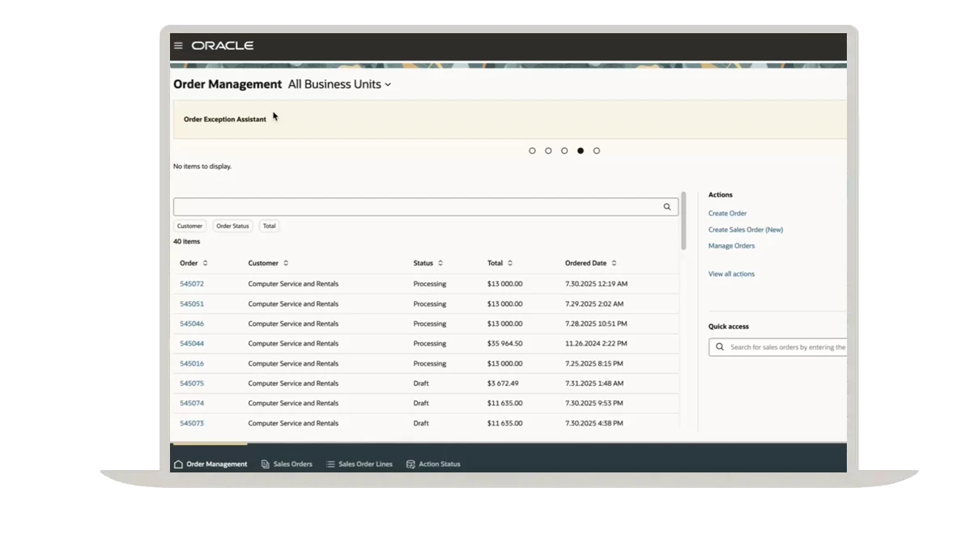Select the fifth carousel page dot

pyautogui.click(x=597, y=150)
